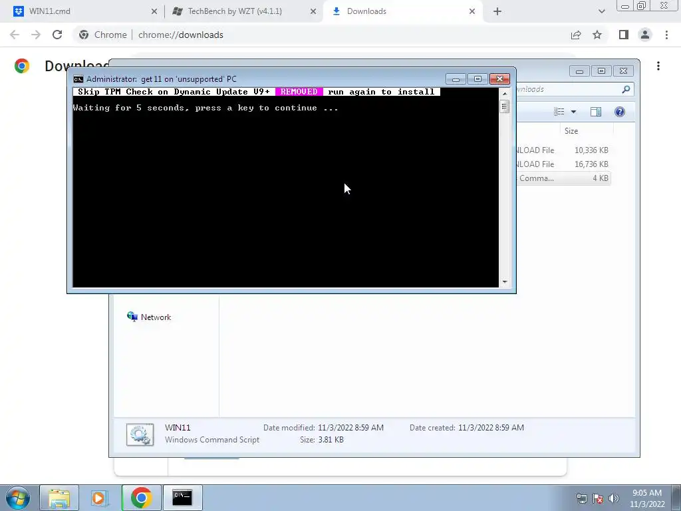The image size is (681, 511).
Task: Switch to command prompt taskbar button
Action: click(x=182, y=498)
